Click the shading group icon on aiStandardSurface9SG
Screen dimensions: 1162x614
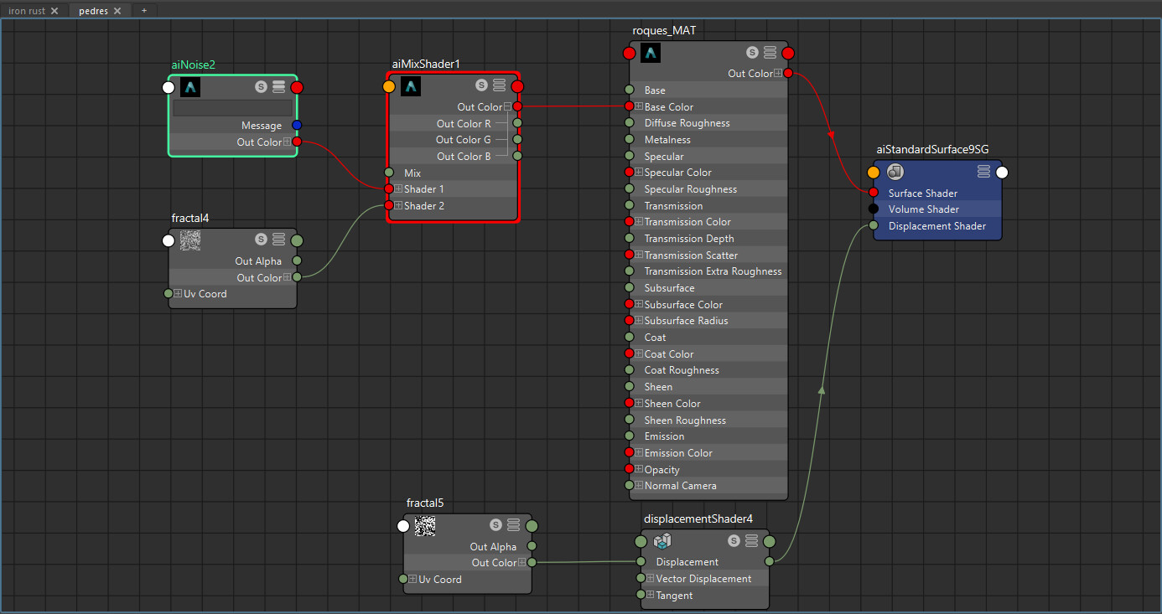(x=895, y=172)
